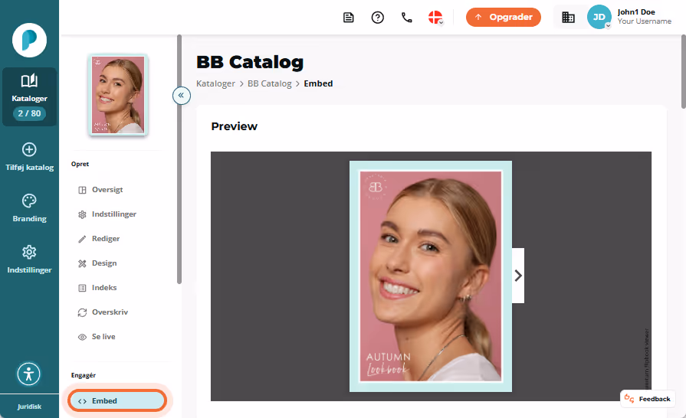
Task: Click the Oversigt layout icon
Action: (x=82, y=190)
